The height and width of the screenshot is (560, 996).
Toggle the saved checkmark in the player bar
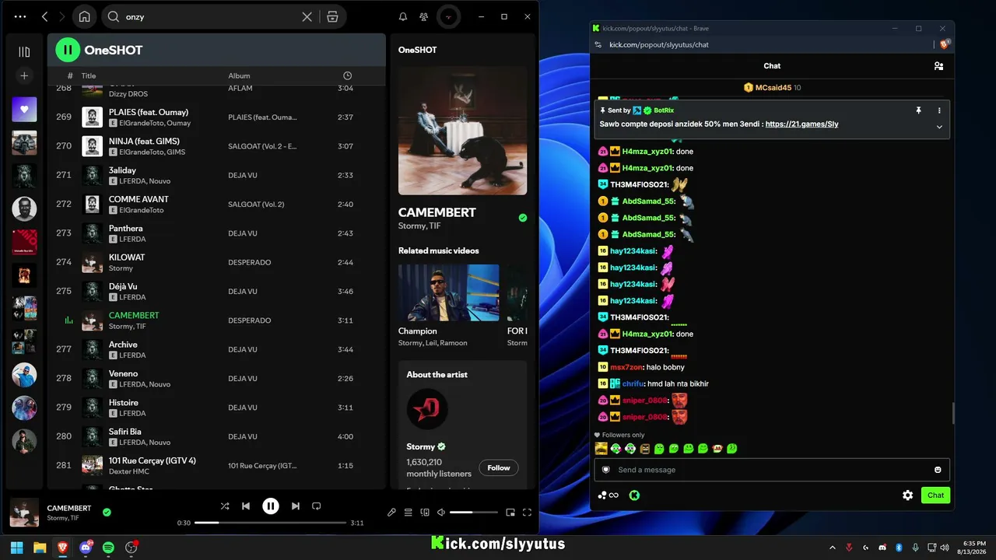(107, 512)
